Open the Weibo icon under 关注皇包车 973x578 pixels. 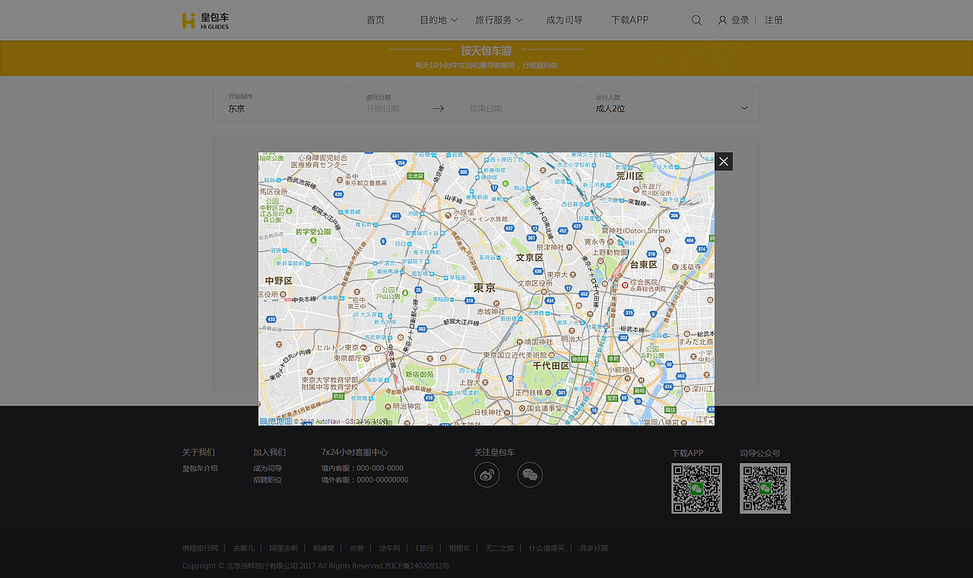[487, 475]
